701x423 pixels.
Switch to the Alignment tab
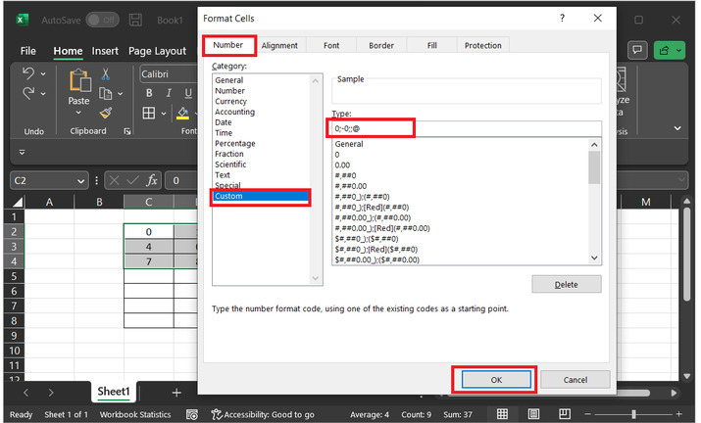[279, 45]
